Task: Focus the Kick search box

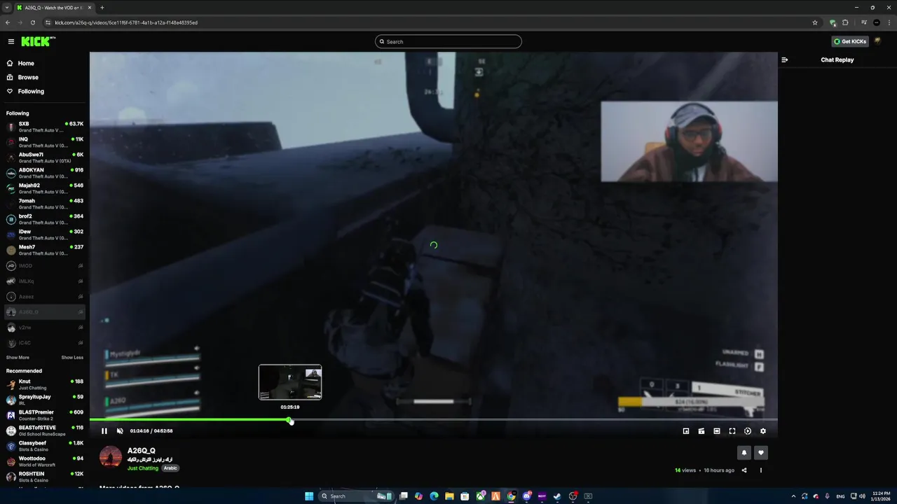Action: [448, 41]
